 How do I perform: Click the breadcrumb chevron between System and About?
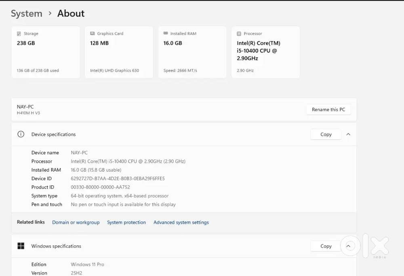[x=50, y=13]
